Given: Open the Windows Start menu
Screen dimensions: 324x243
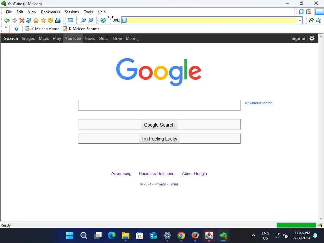Looking at the screenshot, I should (70, 235).
